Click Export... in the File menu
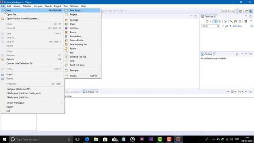This screenshot has height=143, width=254. point(33,79)
